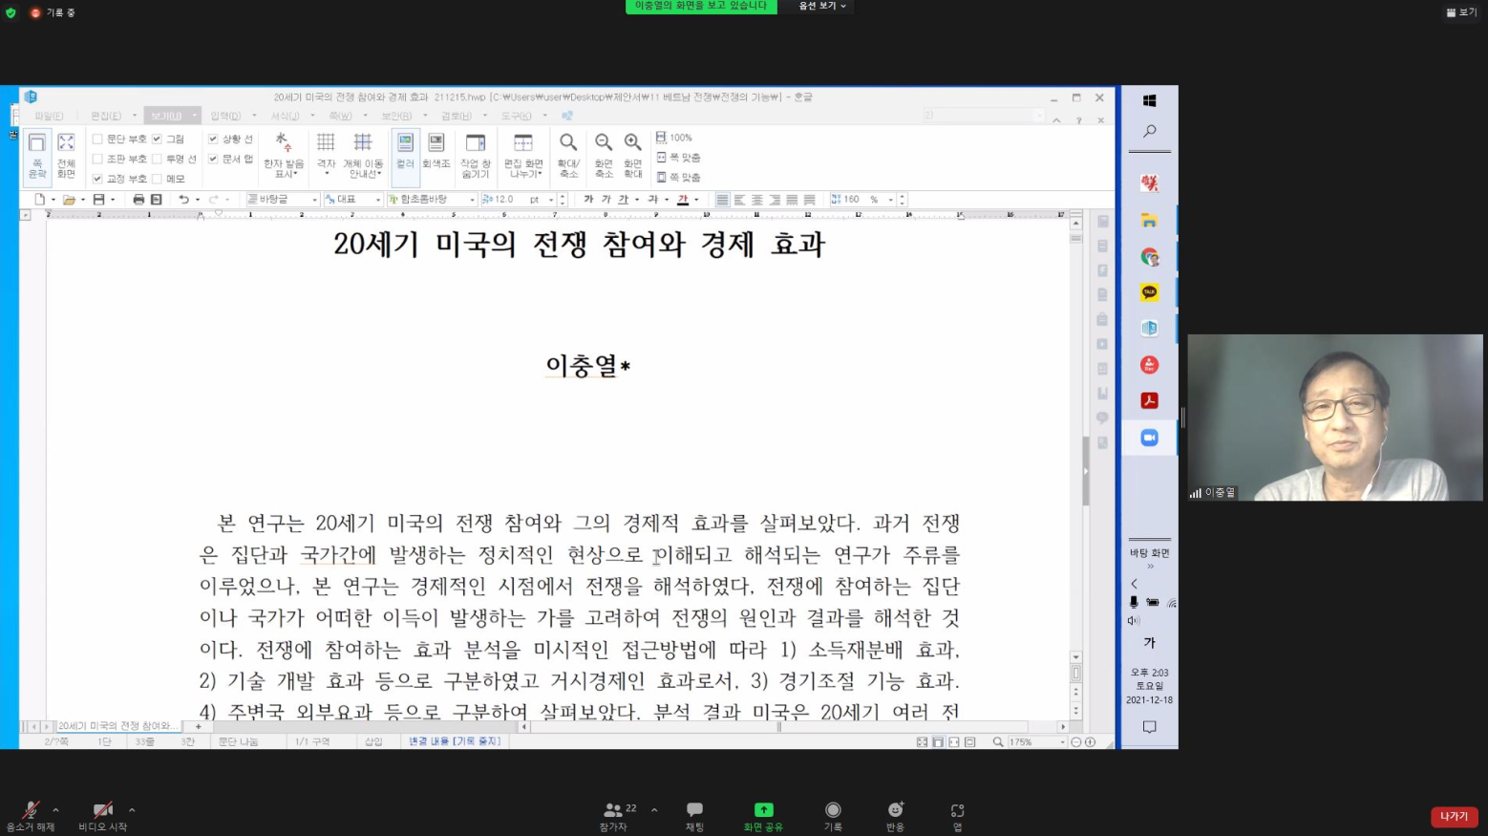Click the red 나가기 leave button

[1454, 816]
